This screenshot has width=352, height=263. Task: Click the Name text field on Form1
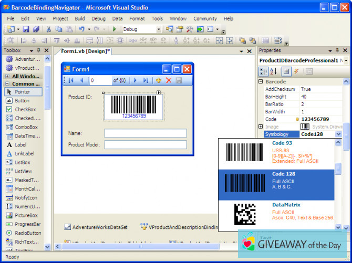click(x=146, y=133)
